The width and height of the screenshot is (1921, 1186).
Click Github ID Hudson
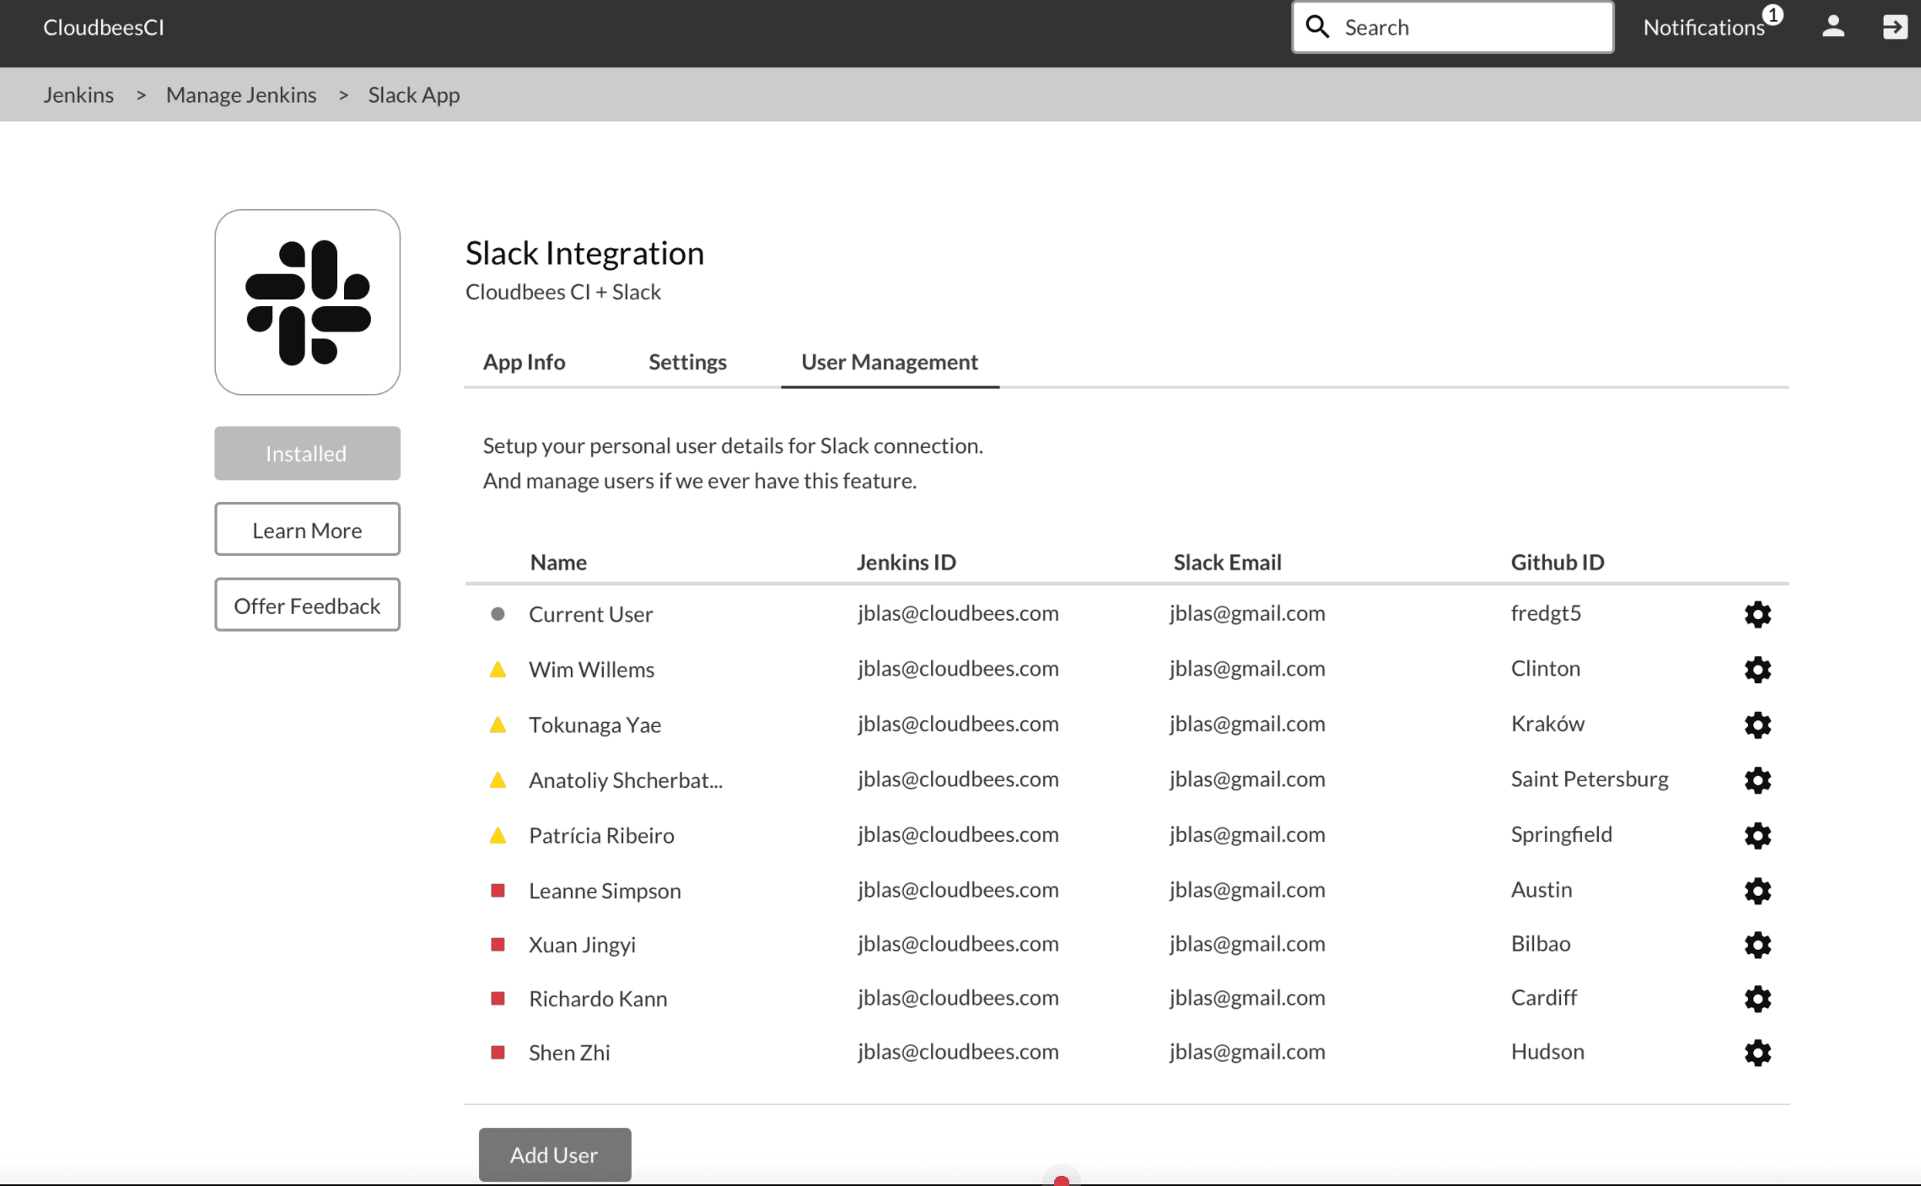click(1547, 1052)
